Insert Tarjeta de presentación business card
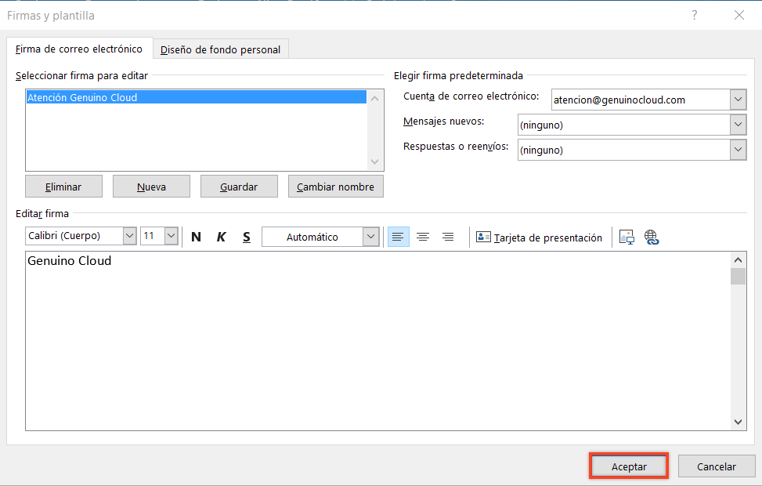This screenshot has height=486, width=762. (539, 238)
